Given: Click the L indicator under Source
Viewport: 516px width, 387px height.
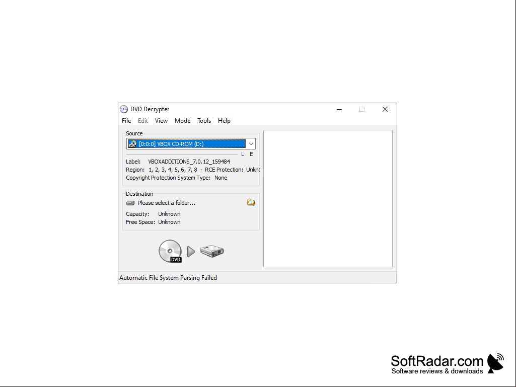Looking at the screenshot, I should point(243,154).
